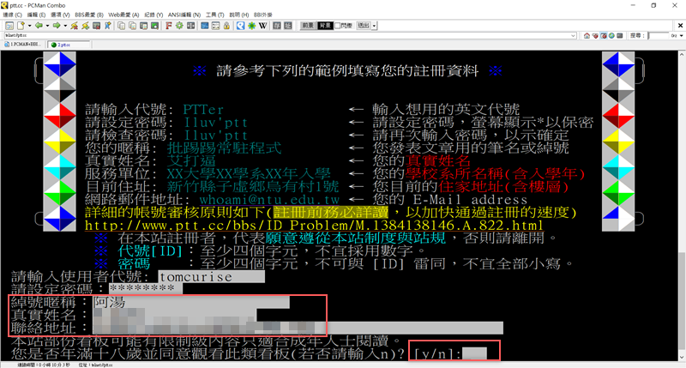Open the 說明(H) menu

point(239,15)
